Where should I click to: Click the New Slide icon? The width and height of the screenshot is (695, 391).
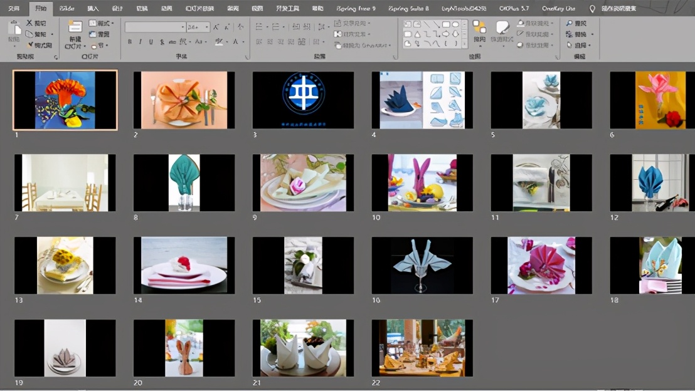75,28
